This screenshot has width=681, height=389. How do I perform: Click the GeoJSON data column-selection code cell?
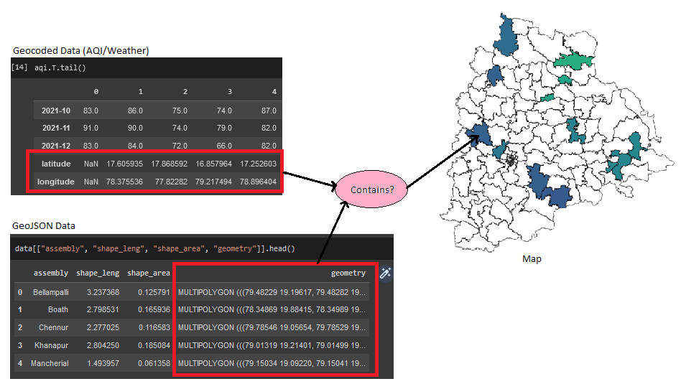(154, 249)
